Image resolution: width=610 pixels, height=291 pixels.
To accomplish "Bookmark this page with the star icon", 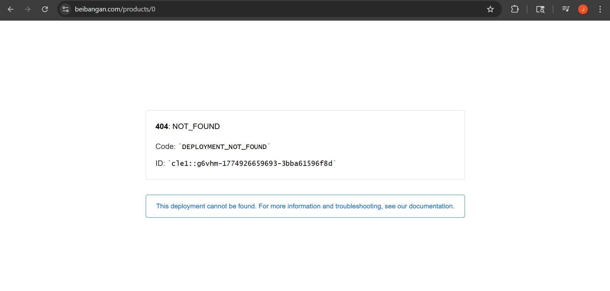I will (x=490, y=9).
